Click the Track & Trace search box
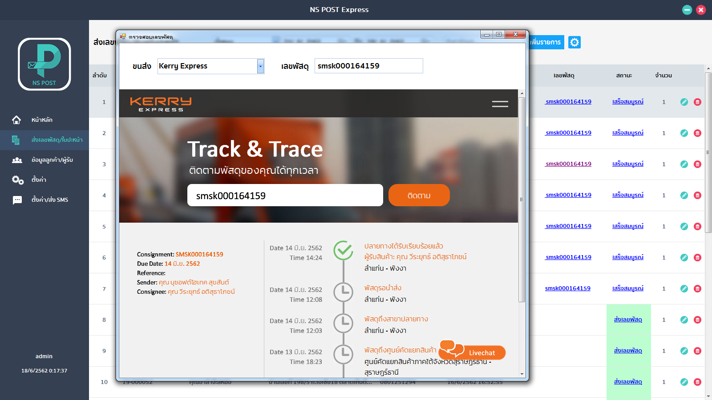The width and height of the screenshot is (712, 400). [x=285, y=195]
